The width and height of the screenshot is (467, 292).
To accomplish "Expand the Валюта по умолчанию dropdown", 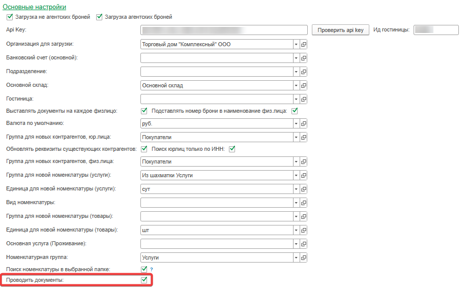I will coord(296,123).
